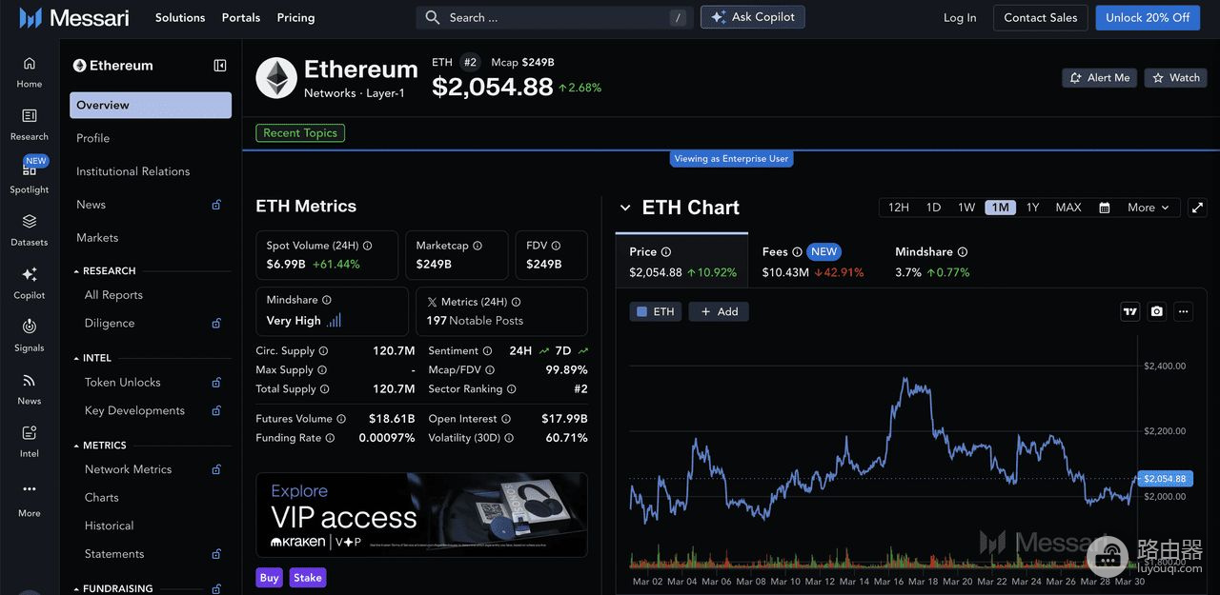Click the Buy button
Viewport: 1220px width, 595px height.
270,578
